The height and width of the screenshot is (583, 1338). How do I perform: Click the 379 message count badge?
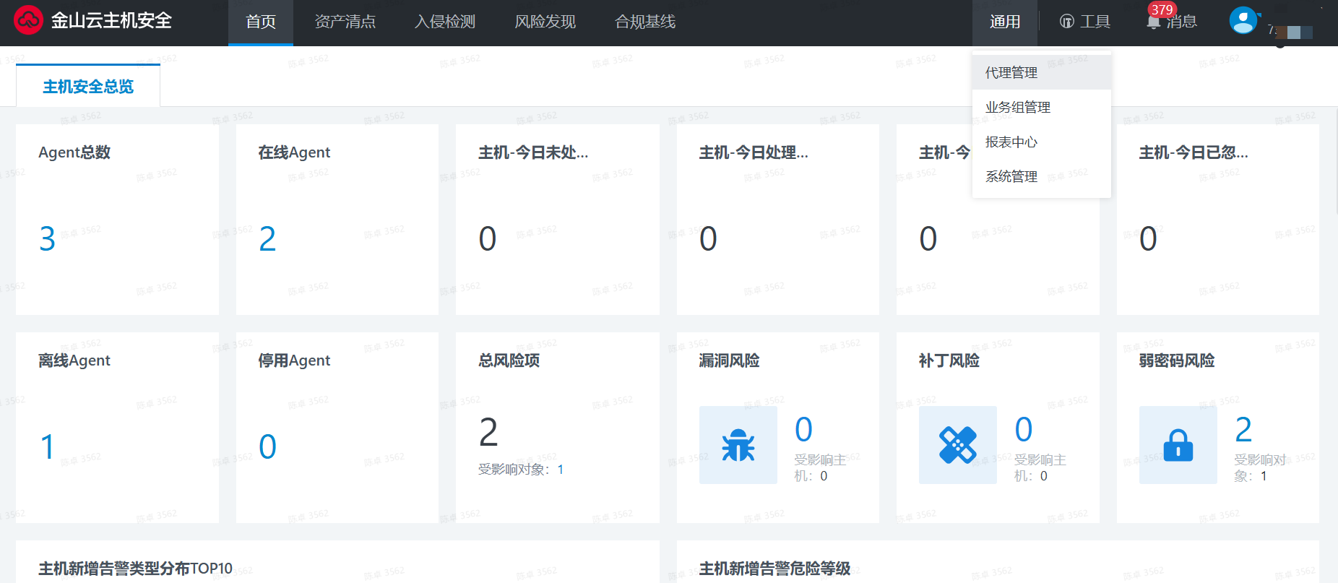(x=1162, y=9)
